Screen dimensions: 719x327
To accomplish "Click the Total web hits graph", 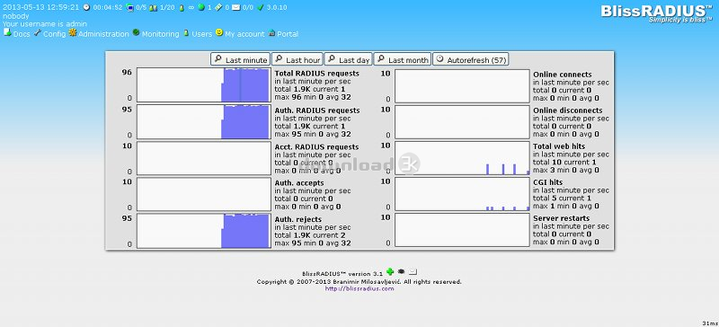I will point(462,158).
